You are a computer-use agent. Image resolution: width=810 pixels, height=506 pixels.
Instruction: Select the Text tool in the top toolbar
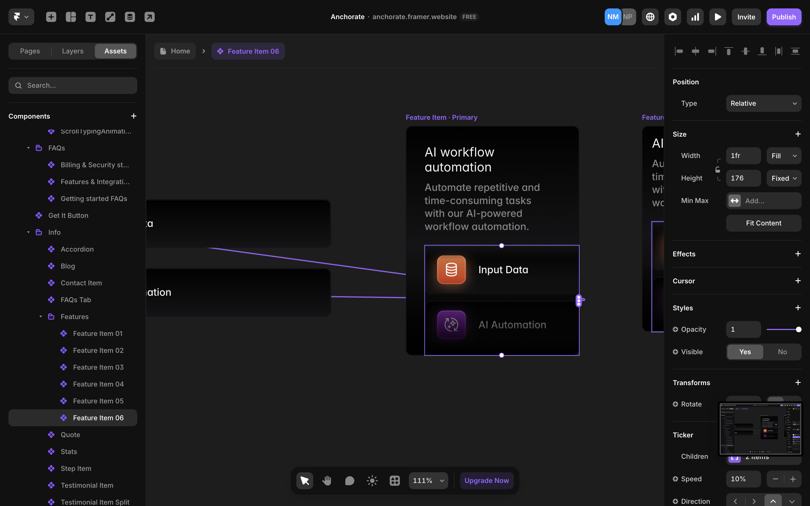pyautogui.click(x=90, y=17)
